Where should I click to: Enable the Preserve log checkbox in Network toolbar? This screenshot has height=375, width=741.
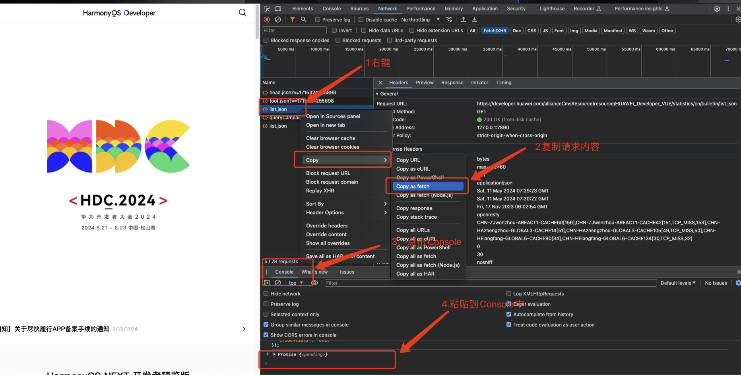pyautogui.click(x=318, y=20)
